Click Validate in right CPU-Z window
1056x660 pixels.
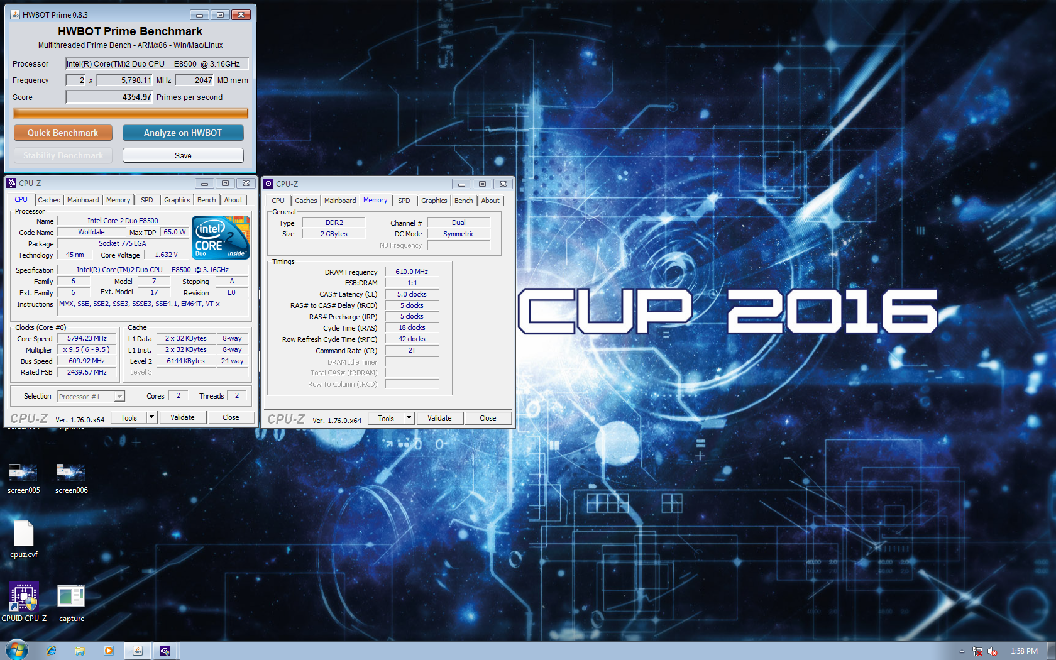(439, 418)
